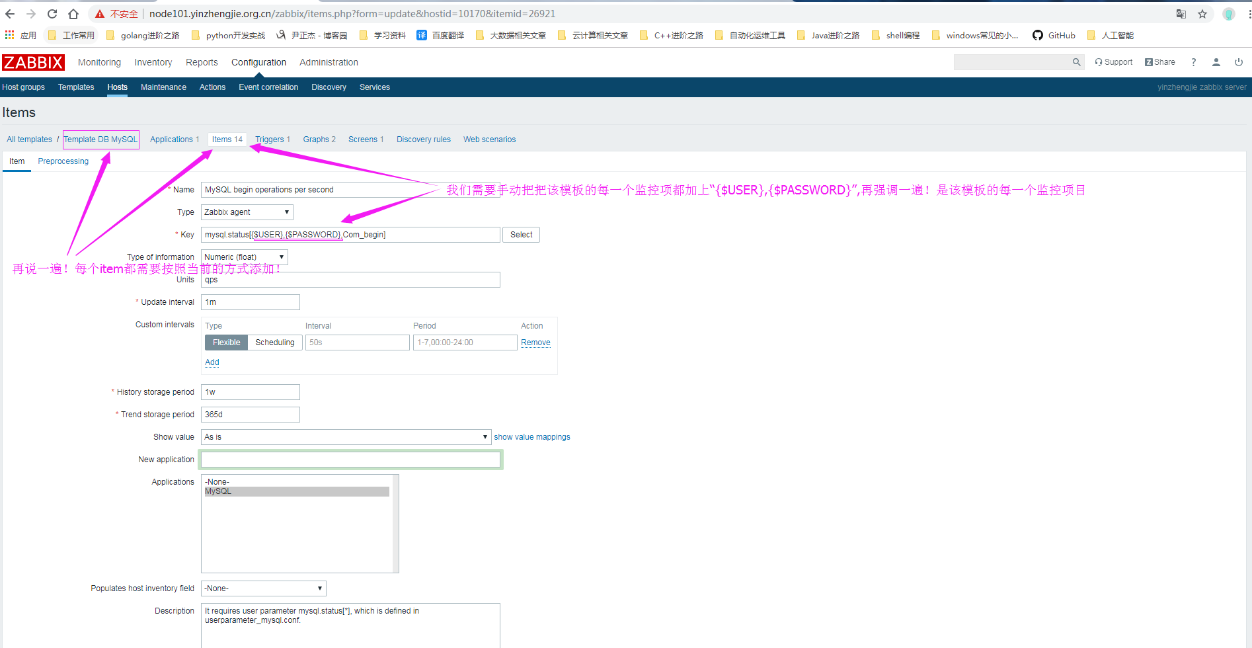This screenshot has height=648, width=1252.
Task: Open the Inventory menu
Action: tap(153, 62)
